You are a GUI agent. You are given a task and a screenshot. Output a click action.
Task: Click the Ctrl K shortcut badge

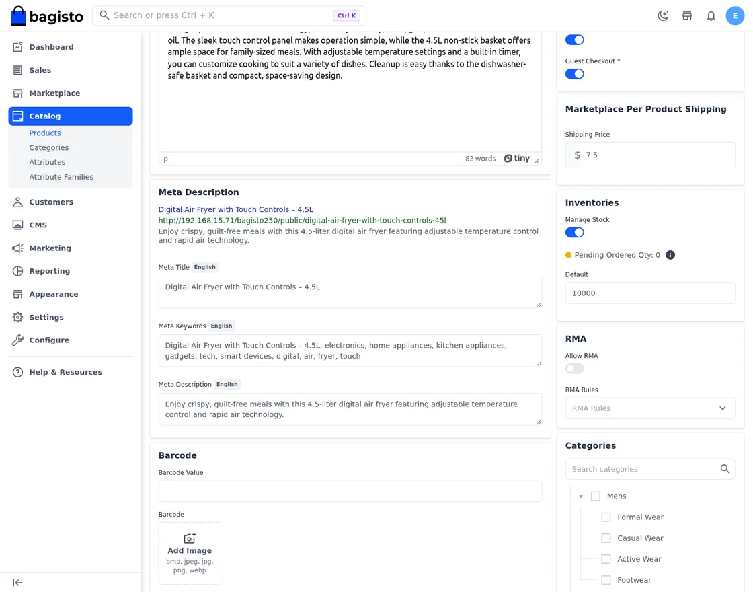[346, 16]
